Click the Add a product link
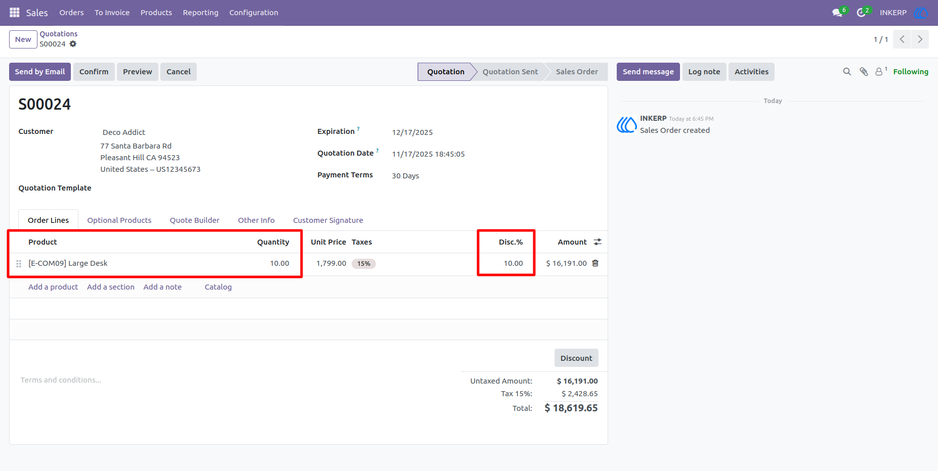Viewport: 938px width, 471px height. tap(53, 287)
